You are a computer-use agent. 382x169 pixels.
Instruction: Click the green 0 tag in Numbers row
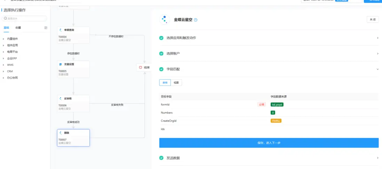tap(273, 113)
